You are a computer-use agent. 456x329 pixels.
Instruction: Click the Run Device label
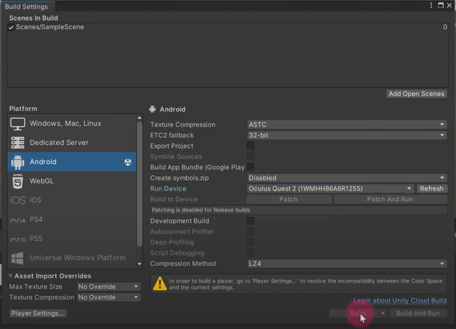tap(168, 188)
